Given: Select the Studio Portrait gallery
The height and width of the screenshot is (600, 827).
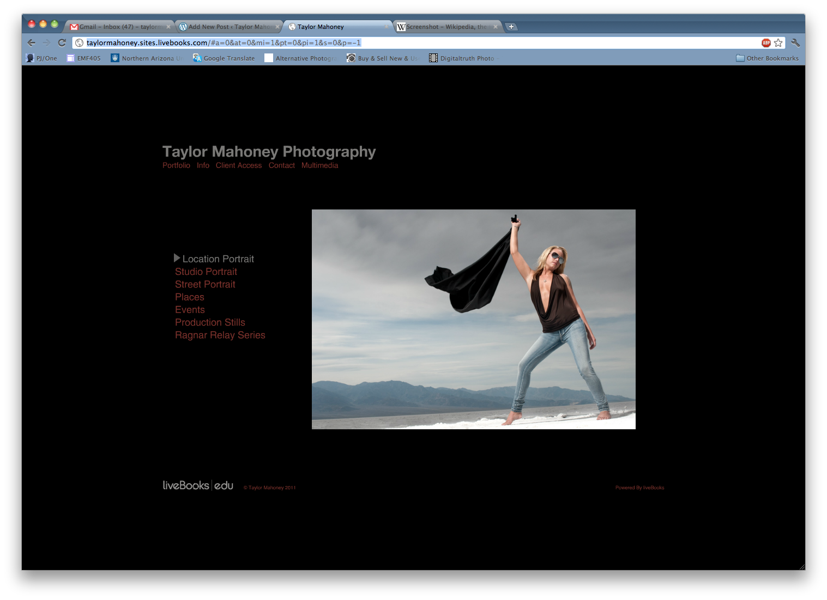Looking at the screenshot, I should (x=206, y=272).
